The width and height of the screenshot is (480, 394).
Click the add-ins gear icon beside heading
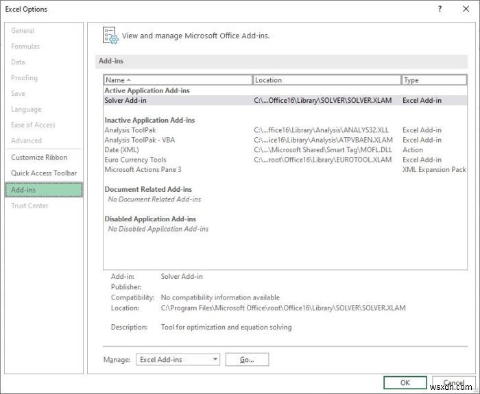pos(110,36)
